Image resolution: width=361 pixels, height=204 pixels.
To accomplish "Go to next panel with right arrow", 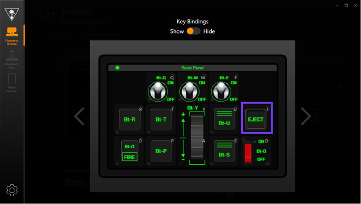I will pos(306,116).
